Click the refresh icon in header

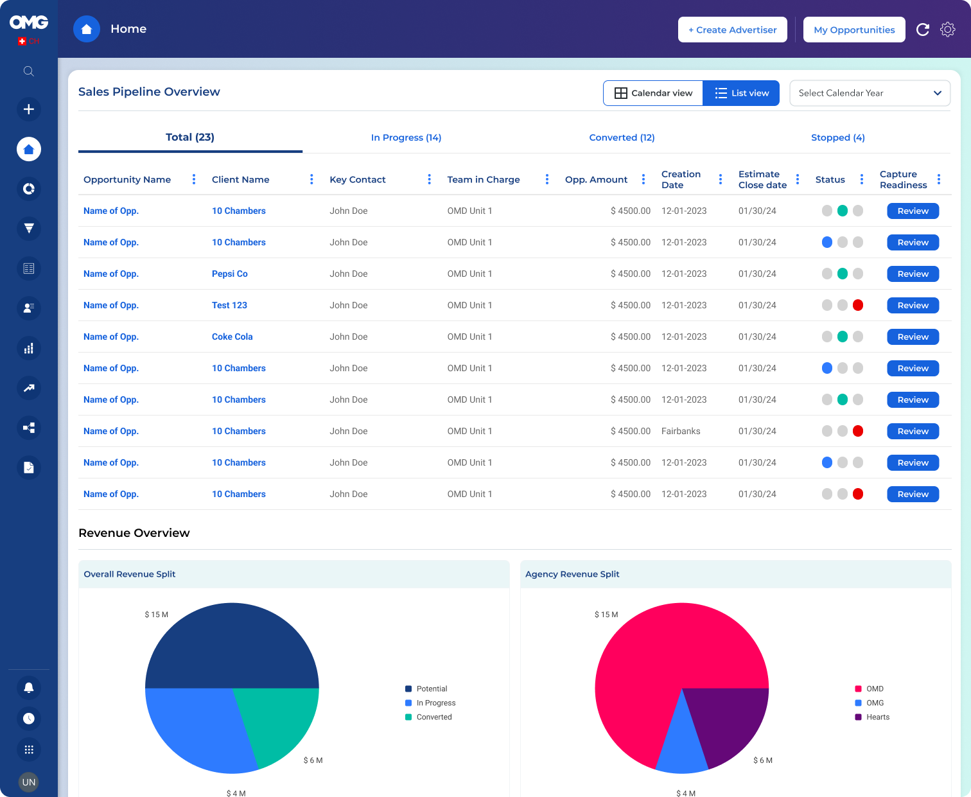(x=923, y=30)
